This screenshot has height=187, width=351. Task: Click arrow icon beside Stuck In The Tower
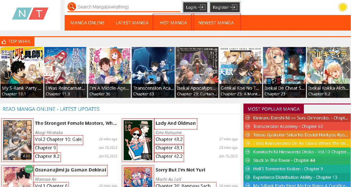point(248,160)
